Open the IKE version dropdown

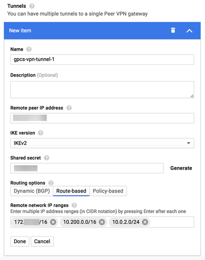[102, 143]
